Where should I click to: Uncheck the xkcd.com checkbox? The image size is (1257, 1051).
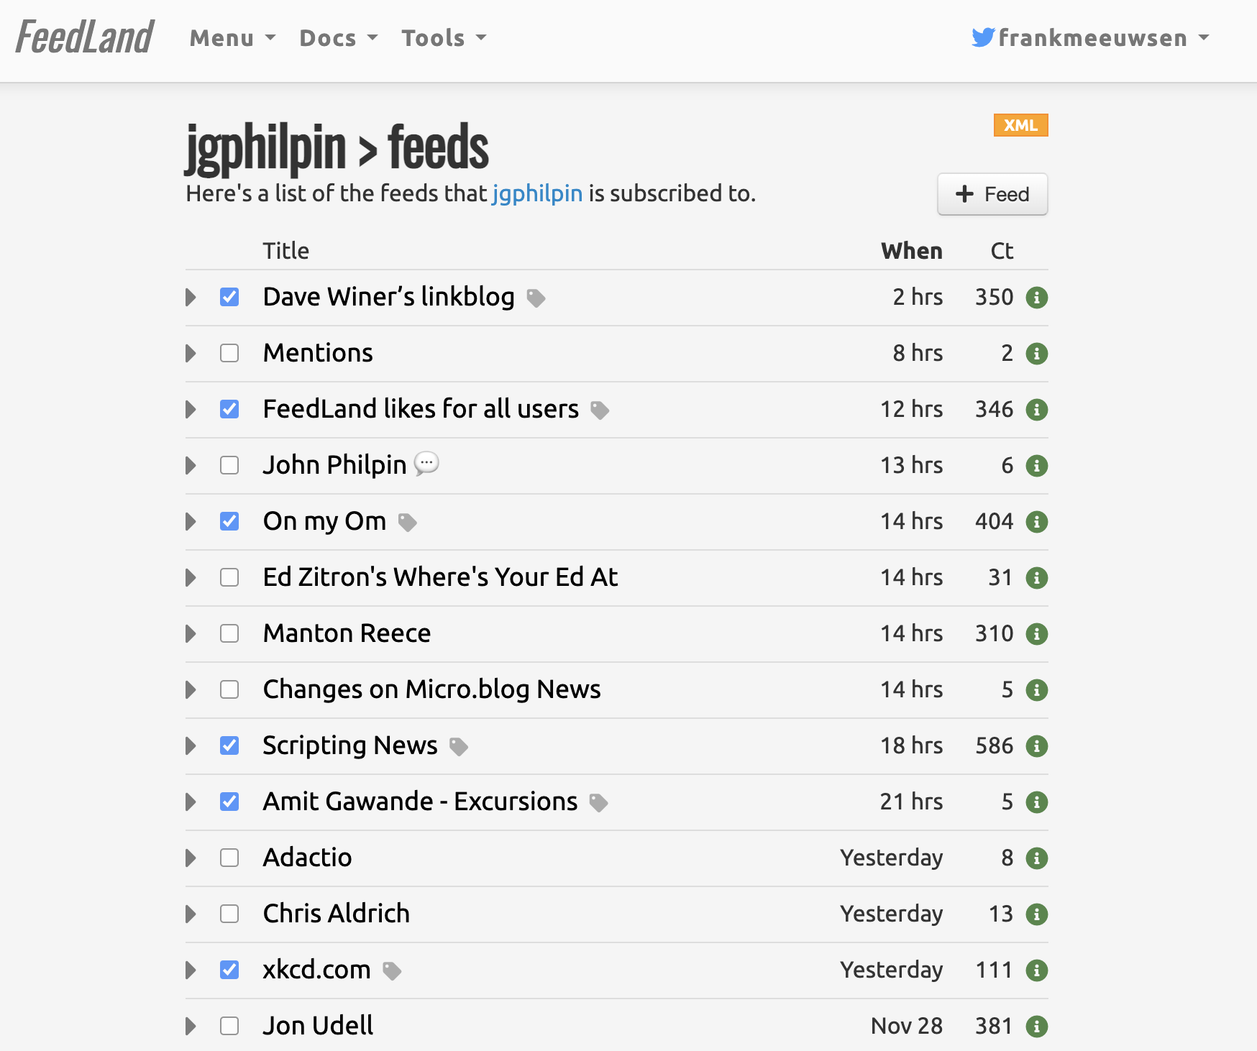(229, 970)
